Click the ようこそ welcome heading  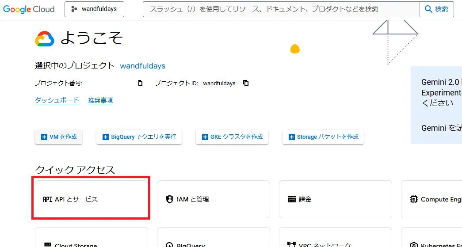click(x=92, y=38)
